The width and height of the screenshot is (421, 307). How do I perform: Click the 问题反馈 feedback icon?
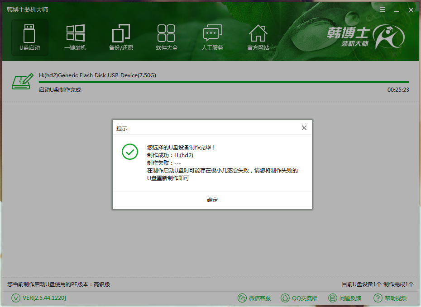[332, 298]
